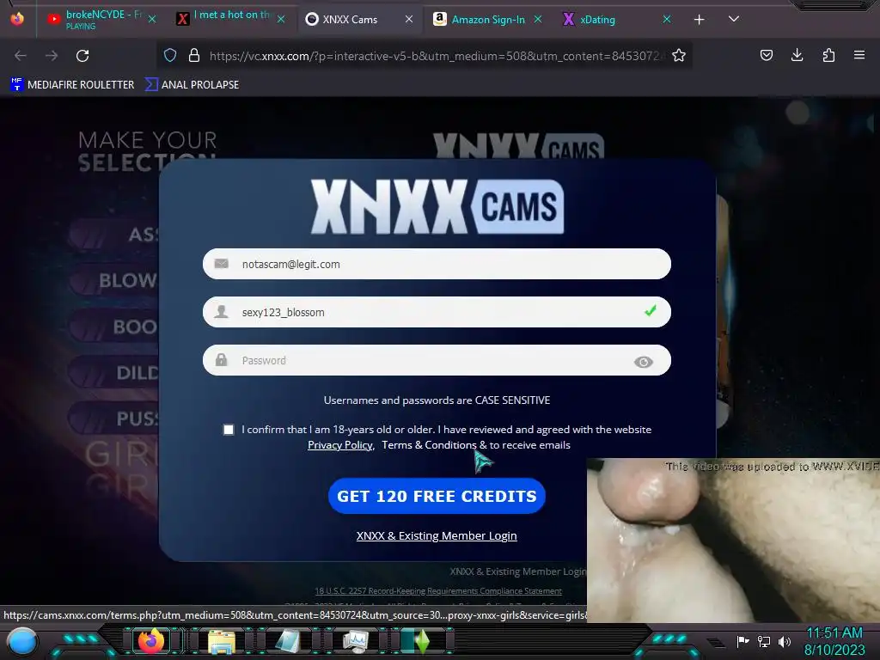880x660 pixels.
Task: Open underlined XNXX & Existing Member Login link
Action: (437, 535)
